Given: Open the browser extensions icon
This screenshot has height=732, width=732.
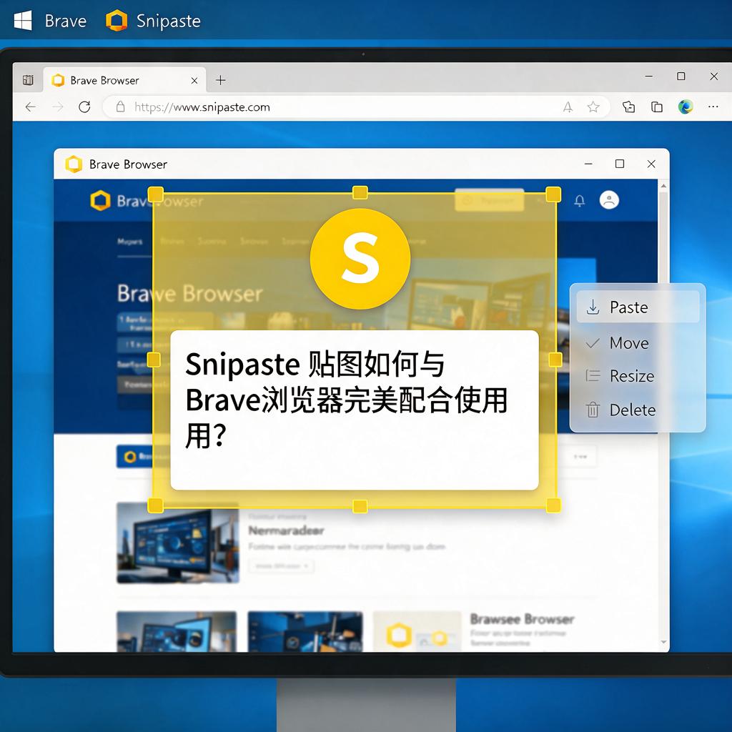Looking at the screenshot, I should click(x=629, y=107).
